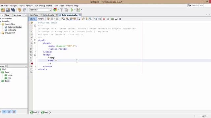This screenshot has height=118, width=211.
Task: Click the hint bulb on line 1
Action: pos(32,23)
